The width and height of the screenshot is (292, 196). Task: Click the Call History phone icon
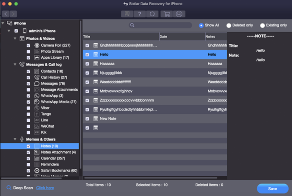click(37, 77)
